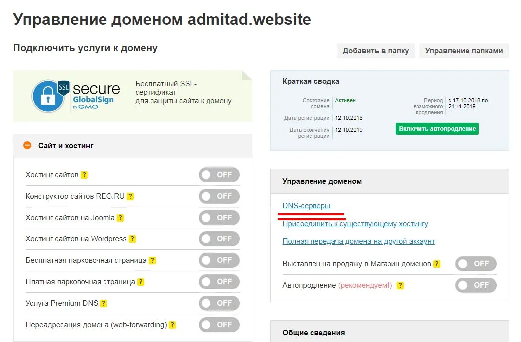Open Присоединить к существующему хостингу link
Viewport: 521px width, 342px height.
pyautogui.click(x=355, y=224)
